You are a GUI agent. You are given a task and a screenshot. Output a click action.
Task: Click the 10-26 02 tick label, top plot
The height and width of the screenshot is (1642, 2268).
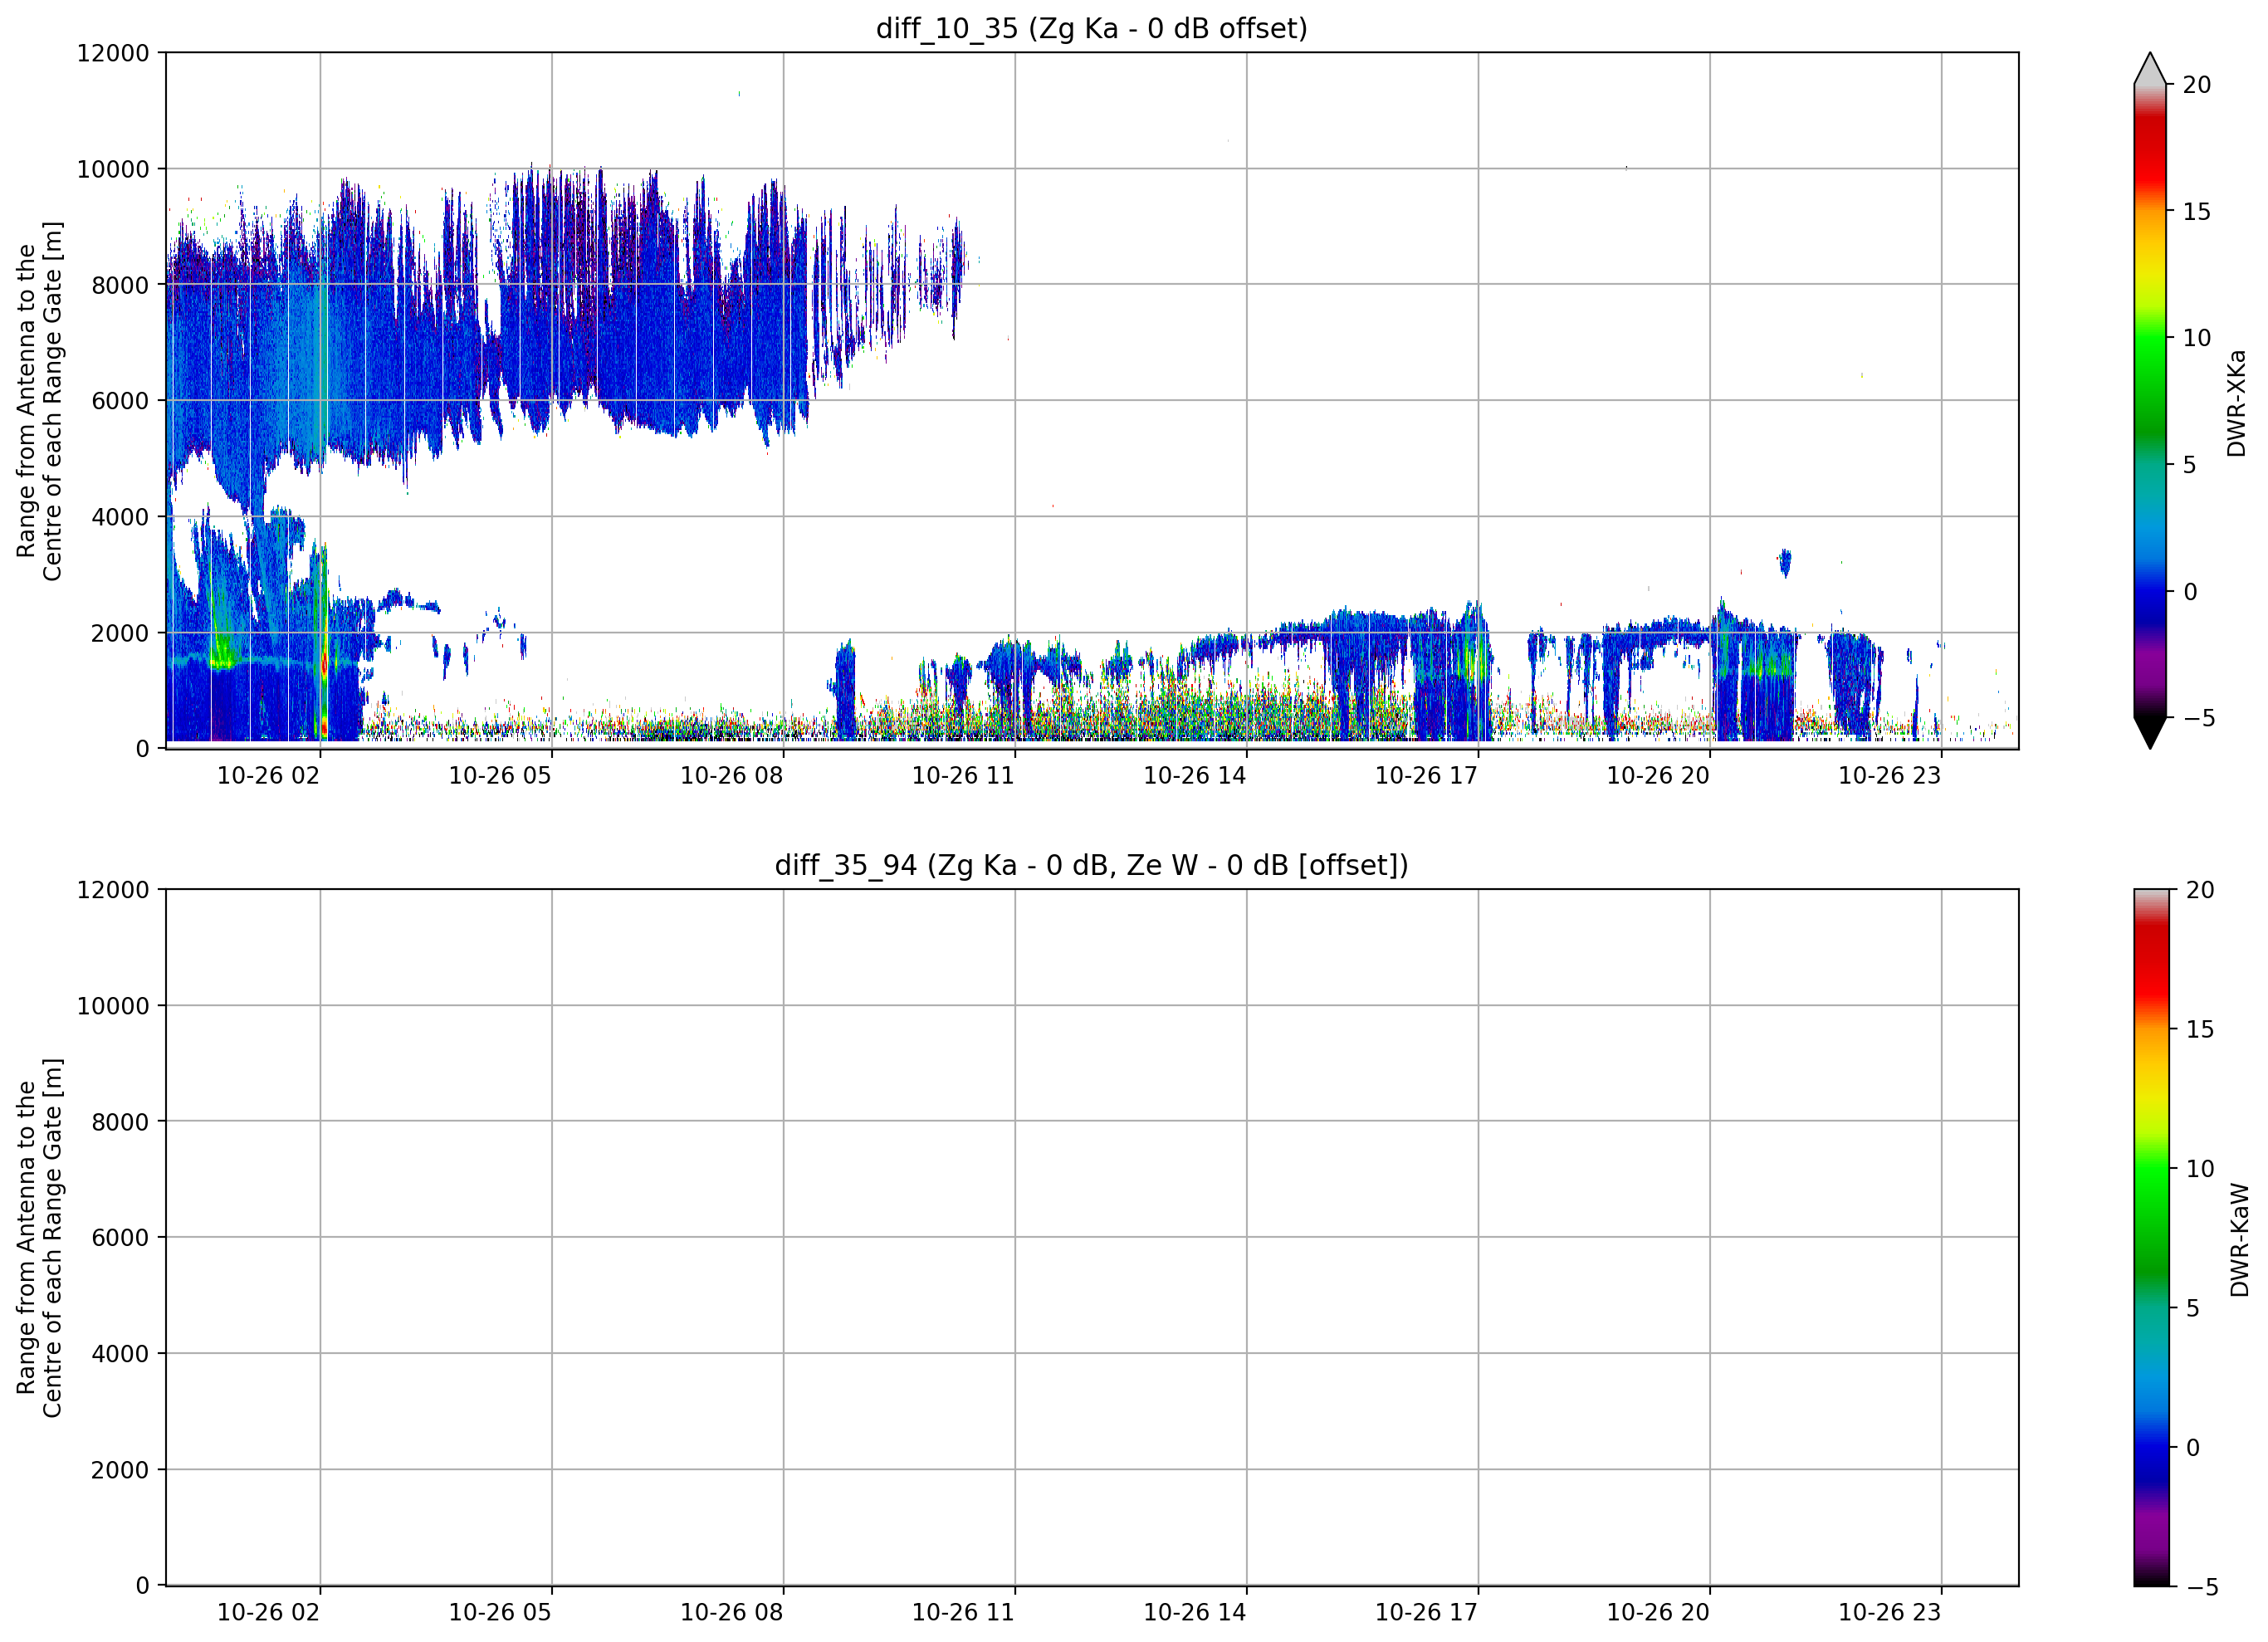[268, 776]
